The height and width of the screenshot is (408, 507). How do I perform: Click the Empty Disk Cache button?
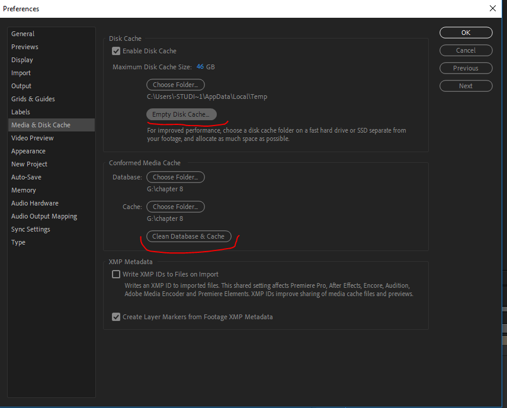pyautogui.click(x=181, y=114)
